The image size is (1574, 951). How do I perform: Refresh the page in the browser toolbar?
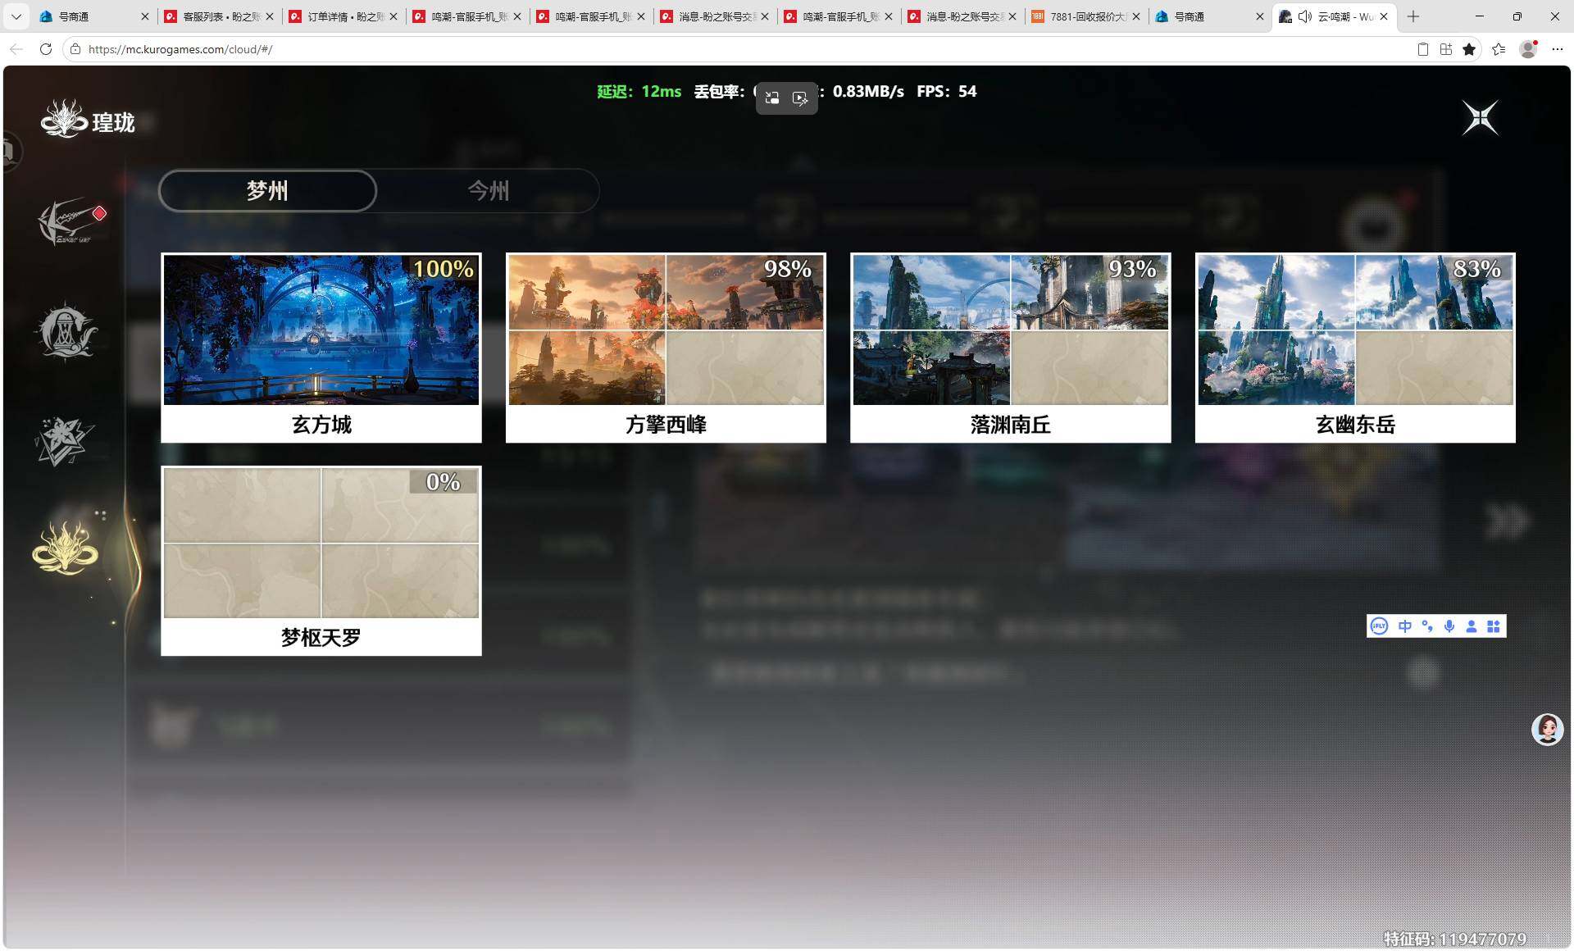(46, 49)
